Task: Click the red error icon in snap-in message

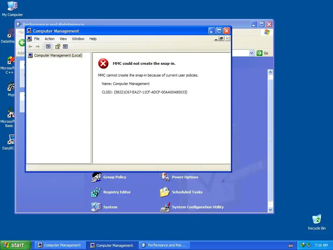Action: coord(103,63)
